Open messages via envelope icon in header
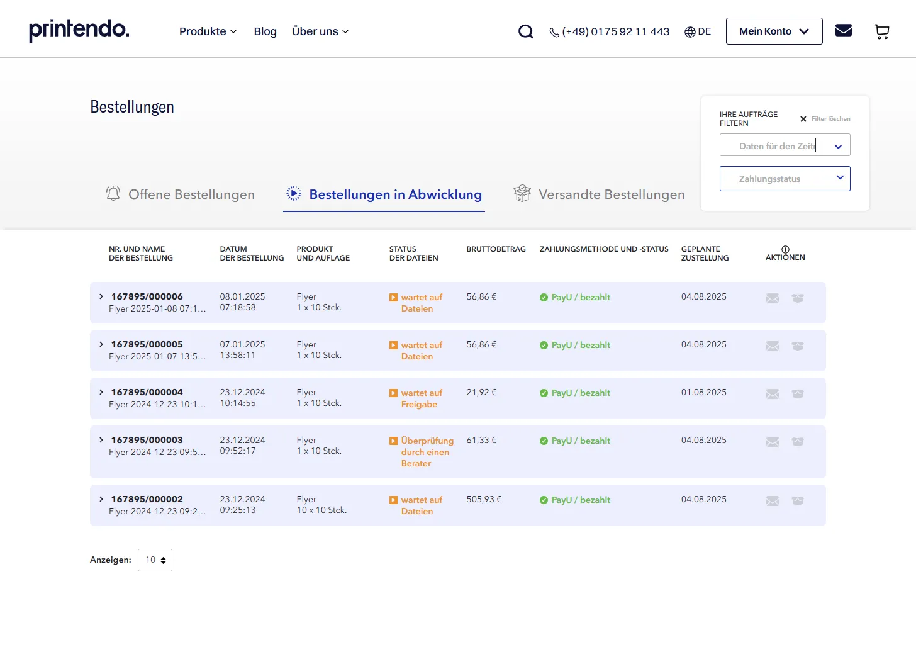The height and width of the screenshot is (647, 916). 844,30
